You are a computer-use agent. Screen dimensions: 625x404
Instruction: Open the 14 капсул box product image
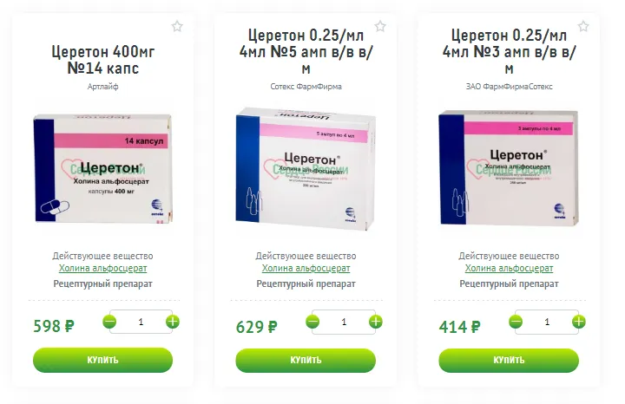point(103,168)
